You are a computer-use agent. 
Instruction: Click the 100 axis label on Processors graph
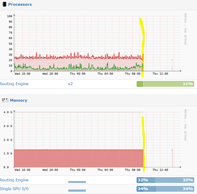[x=10, y=16]
